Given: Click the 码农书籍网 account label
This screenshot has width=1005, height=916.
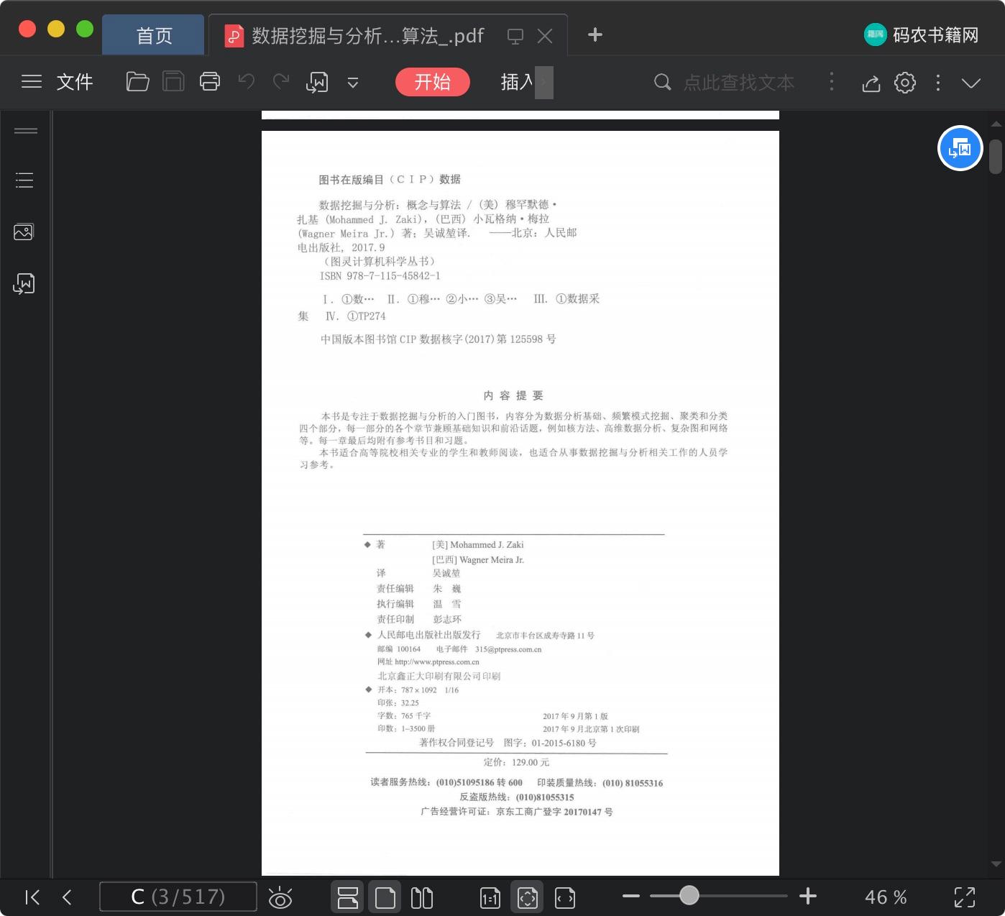Looking at the screenshot, I should (x=935, y=35).
